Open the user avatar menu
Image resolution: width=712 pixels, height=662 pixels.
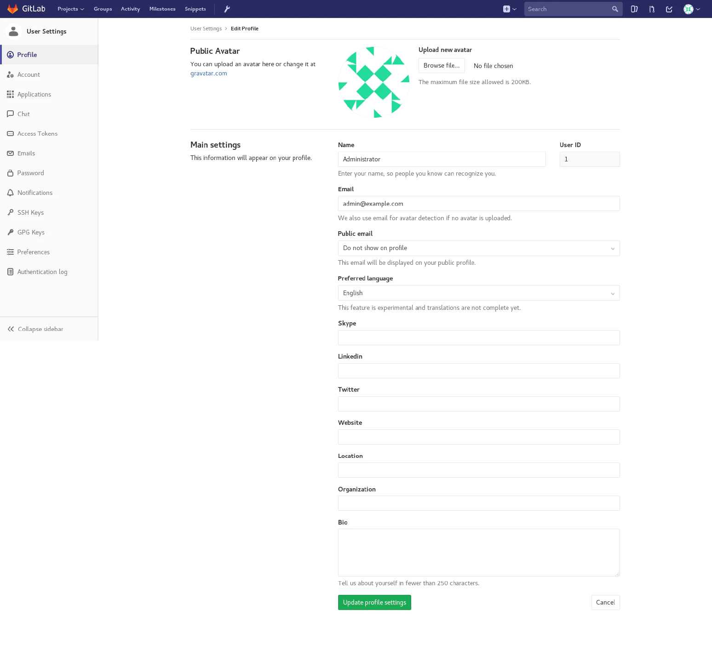coord(691,9)
